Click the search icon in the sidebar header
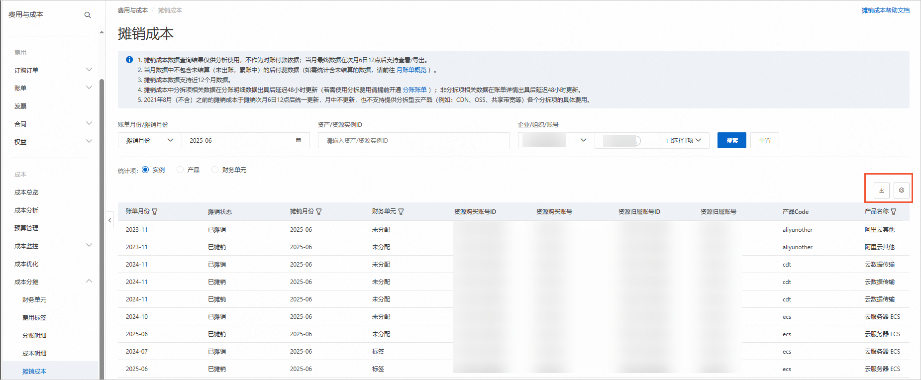The width and height of the screenshot is (921, 380). click(88, 15)
